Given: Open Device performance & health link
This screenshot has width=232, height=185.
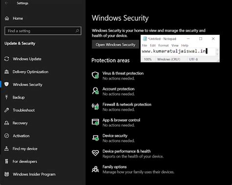Looking at the screenshot, I should (126, 151).
